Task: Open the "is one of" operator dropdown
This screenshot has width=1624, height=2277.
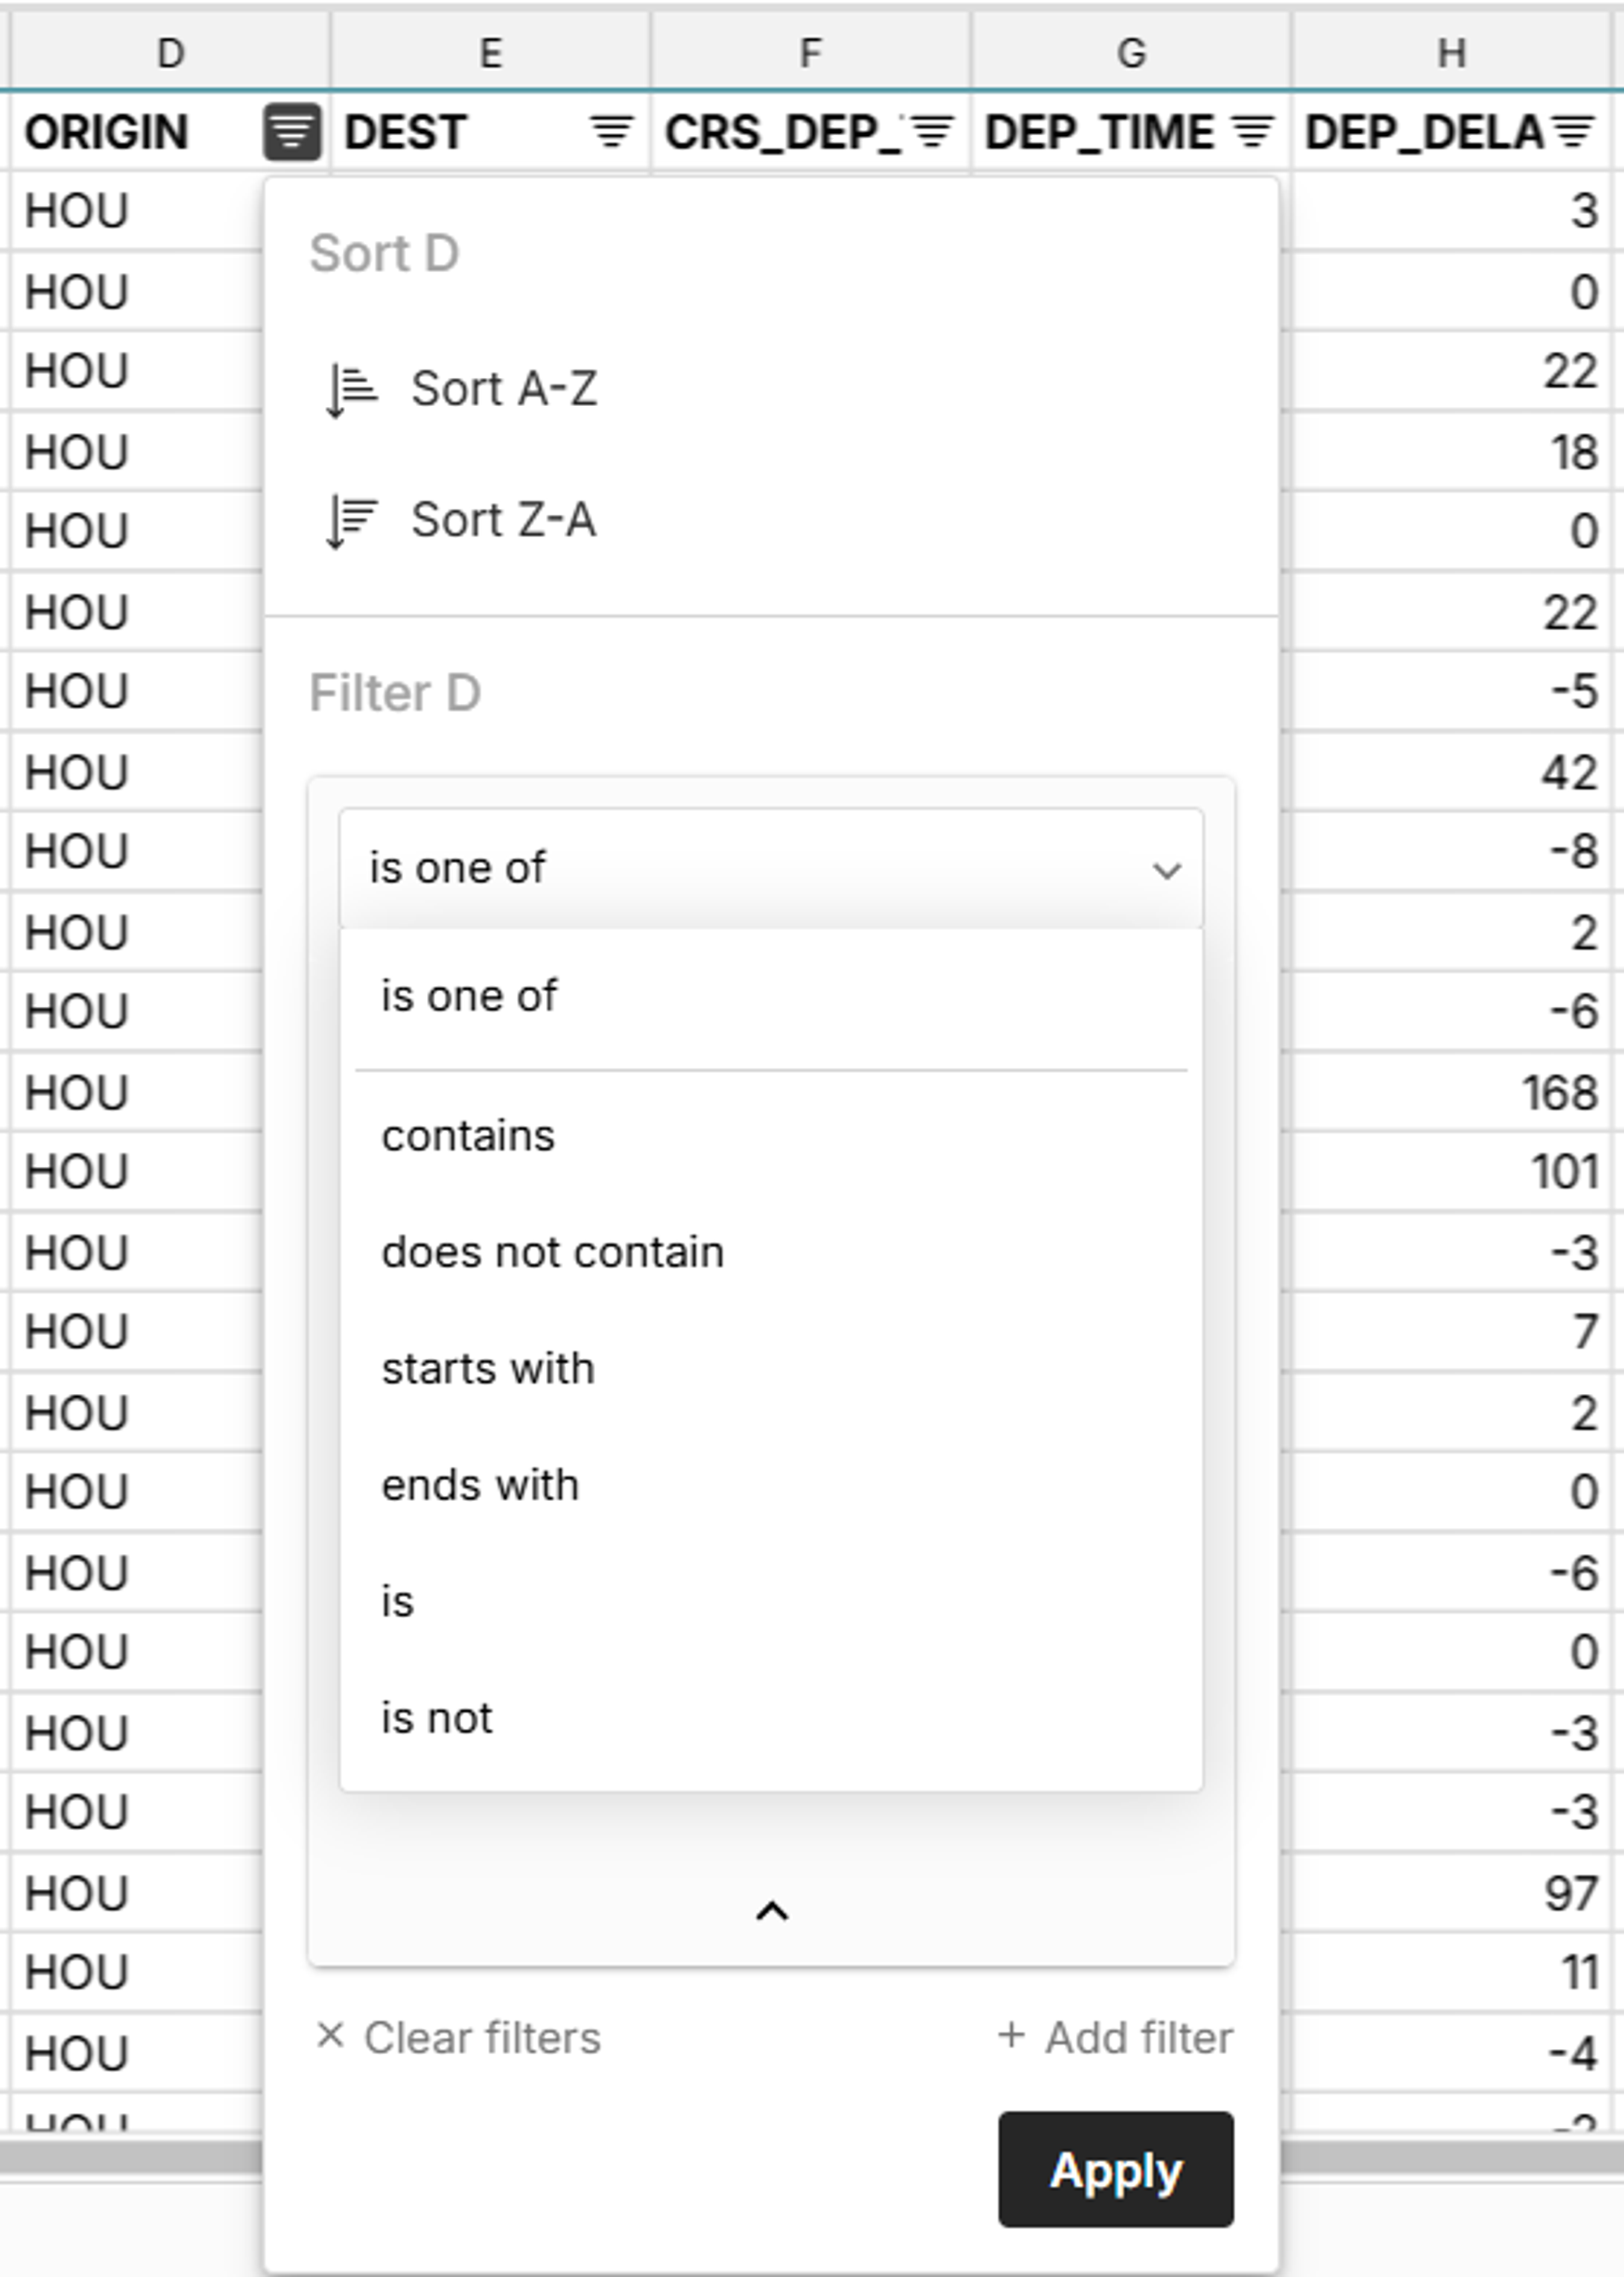Action: (770, 868)
